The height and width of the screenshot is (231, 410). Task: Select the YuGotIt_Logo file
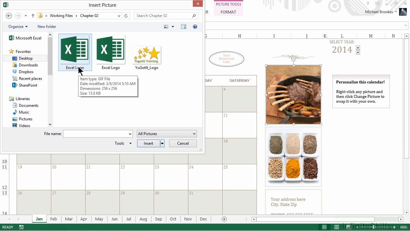click(x=146, y=58)
